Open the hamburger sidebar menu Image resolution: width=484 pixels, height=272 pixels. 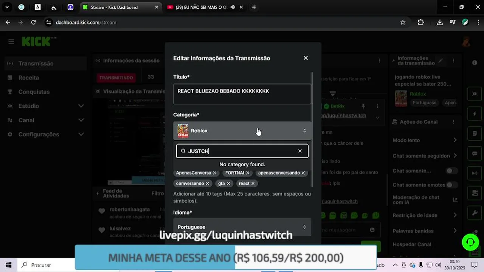(x=11, y=42)
